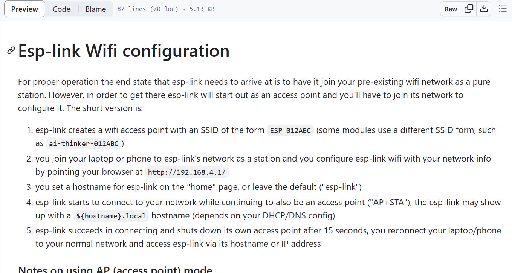The width and height of the screenshot is (512, 273).
Task: Click the Esp-link Wifi configuration heading
Action: [x=124, y=51]
